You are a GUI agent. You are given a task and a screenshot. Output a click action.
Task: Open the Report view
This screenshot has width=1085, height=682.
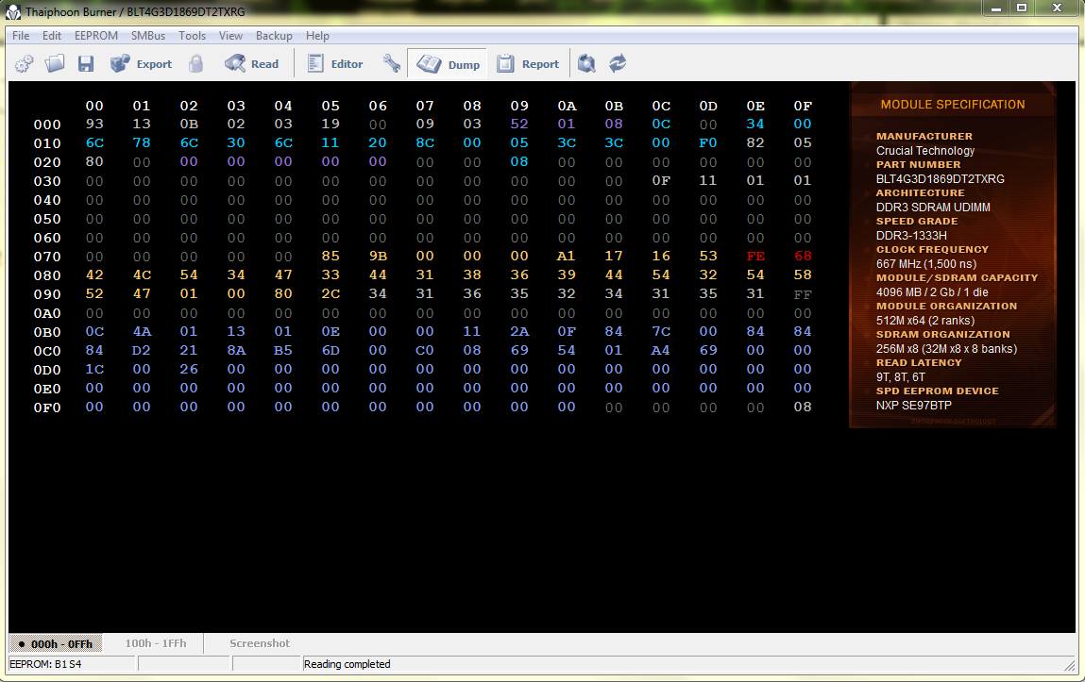pyautogui.click(x=528, y=63)
